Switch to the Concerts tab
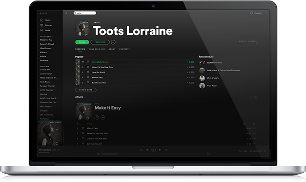Screen dimensions: 306x182 [124, 49]
